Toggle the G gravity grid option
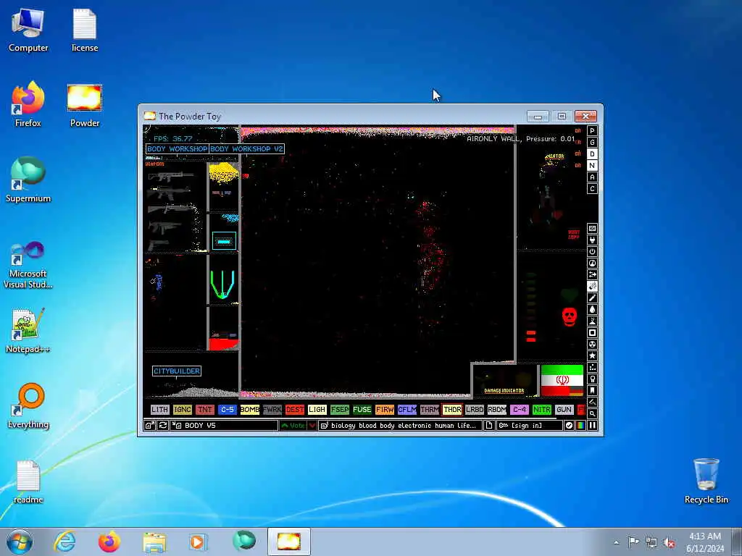 [592, 143]
